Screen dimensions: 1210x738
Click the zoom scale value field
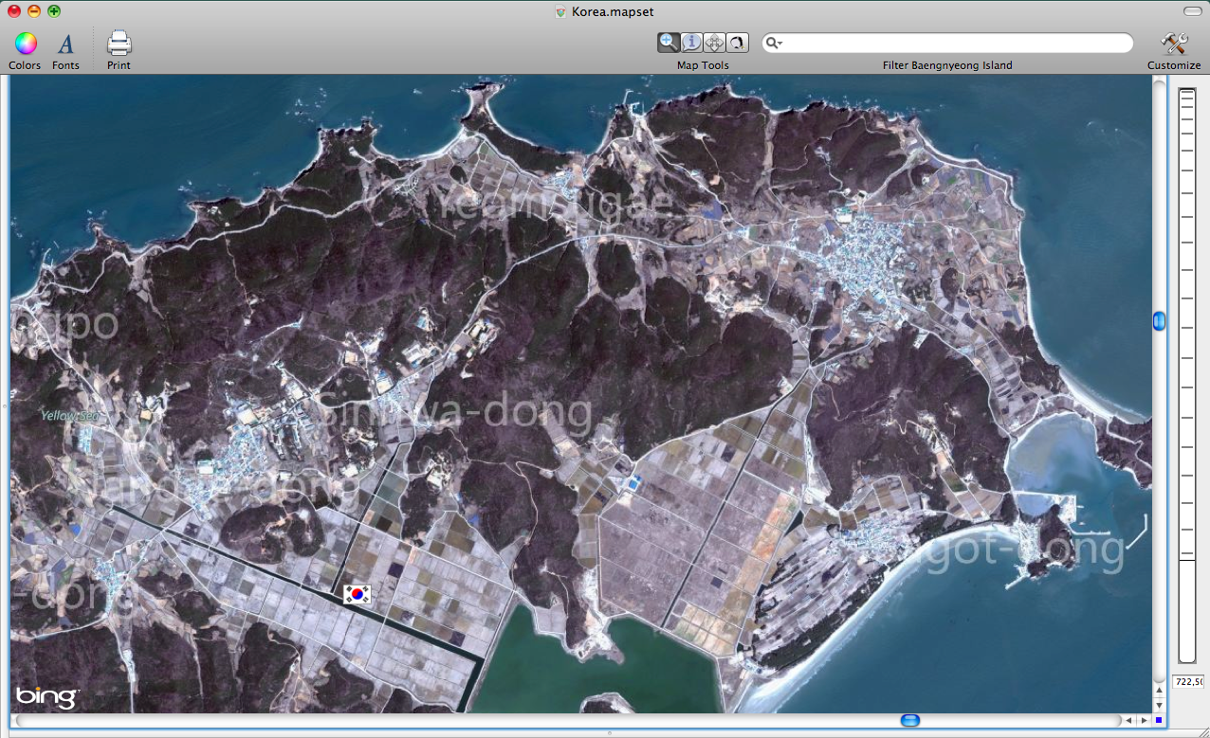point(1188,682)
